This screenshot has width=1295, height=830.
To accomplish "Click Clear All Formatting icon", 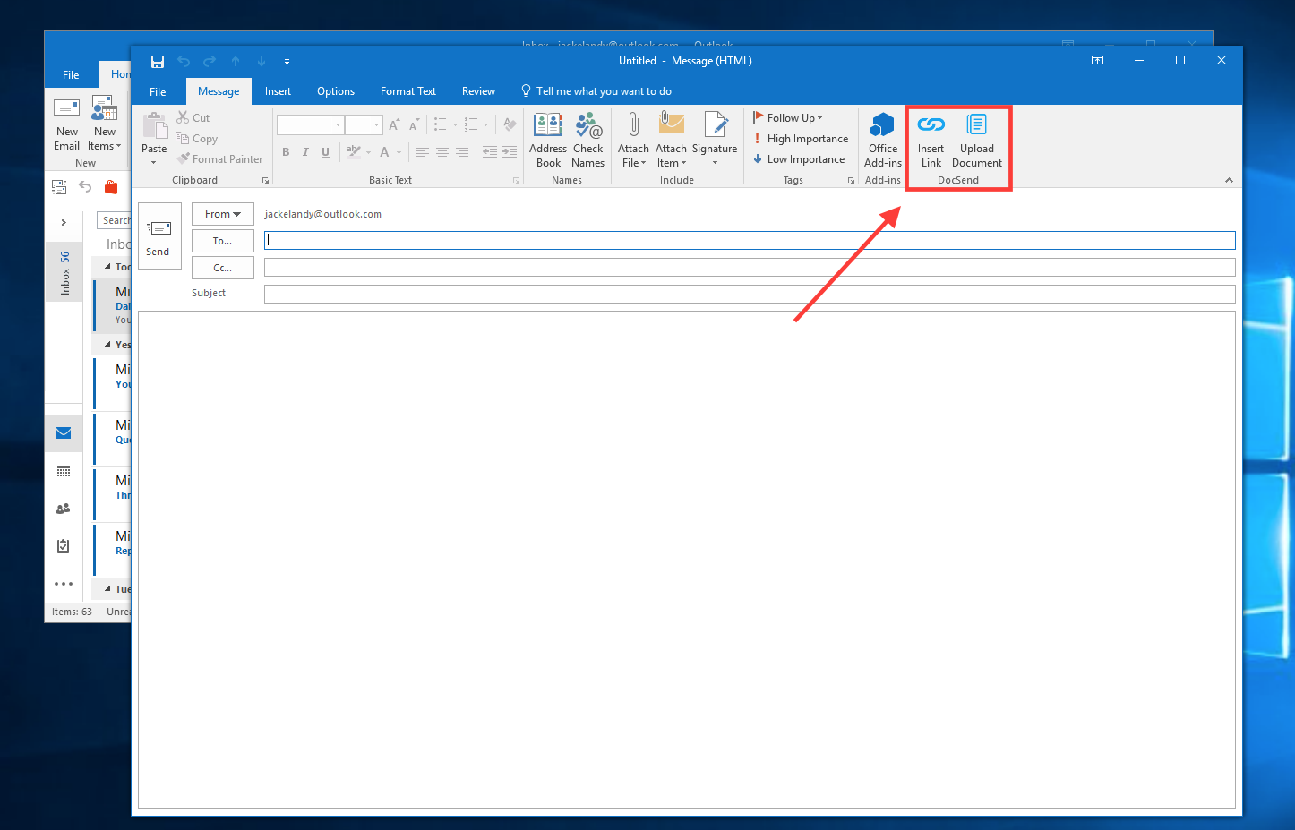I will [510, 125].
